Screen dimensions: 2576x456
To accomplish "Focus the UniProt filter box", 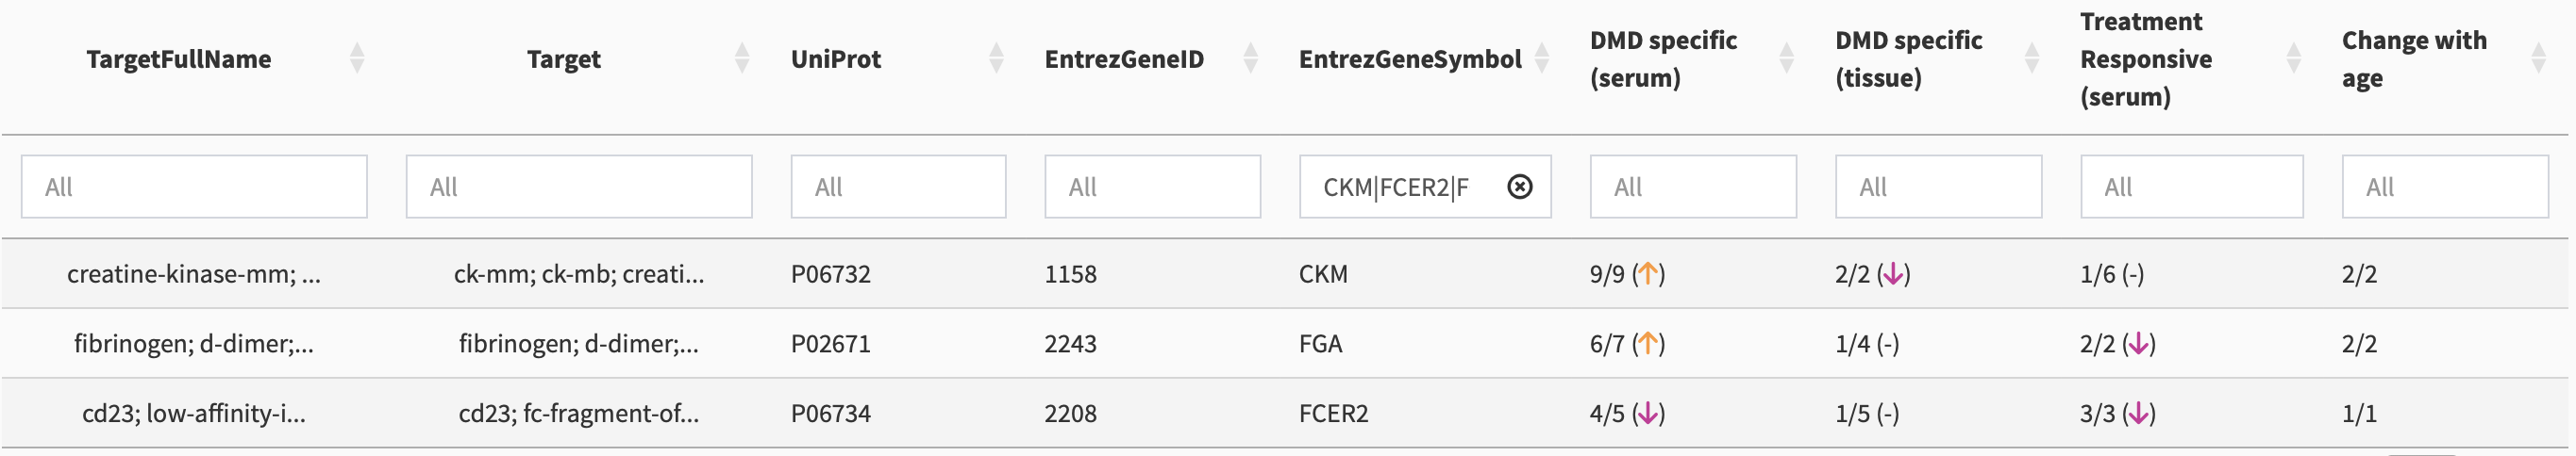I will pyautogui.click(x=898, y=187).
